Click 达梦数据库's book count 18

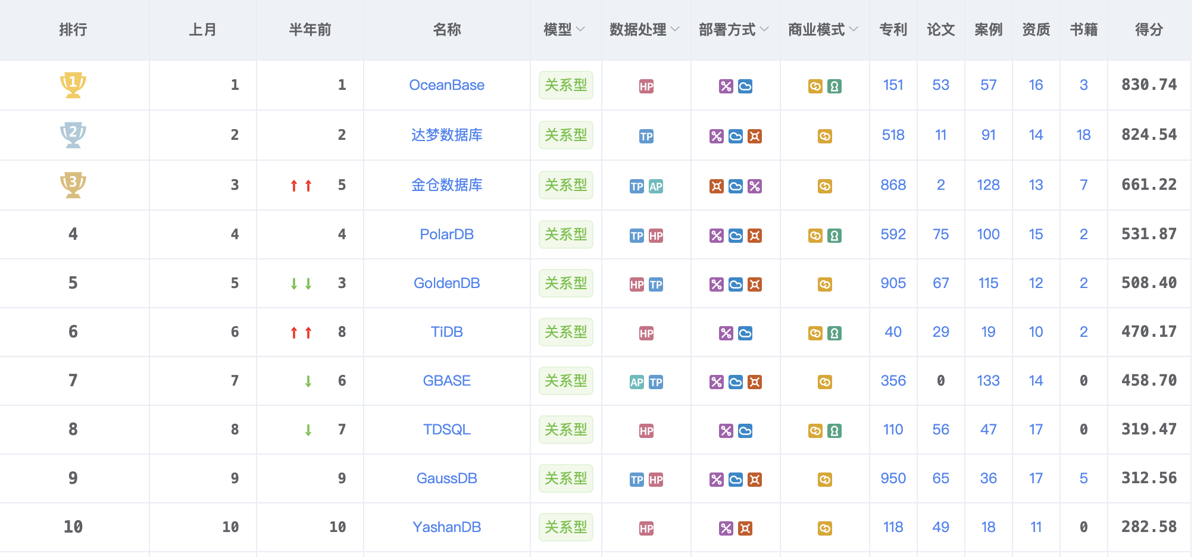tap(1084, 135)
